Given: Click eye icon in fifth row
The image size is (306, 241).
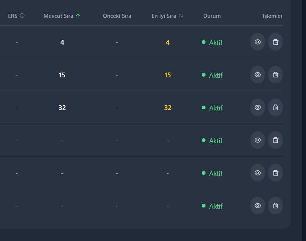Looking at the screenshot, I should coord(258,173).
